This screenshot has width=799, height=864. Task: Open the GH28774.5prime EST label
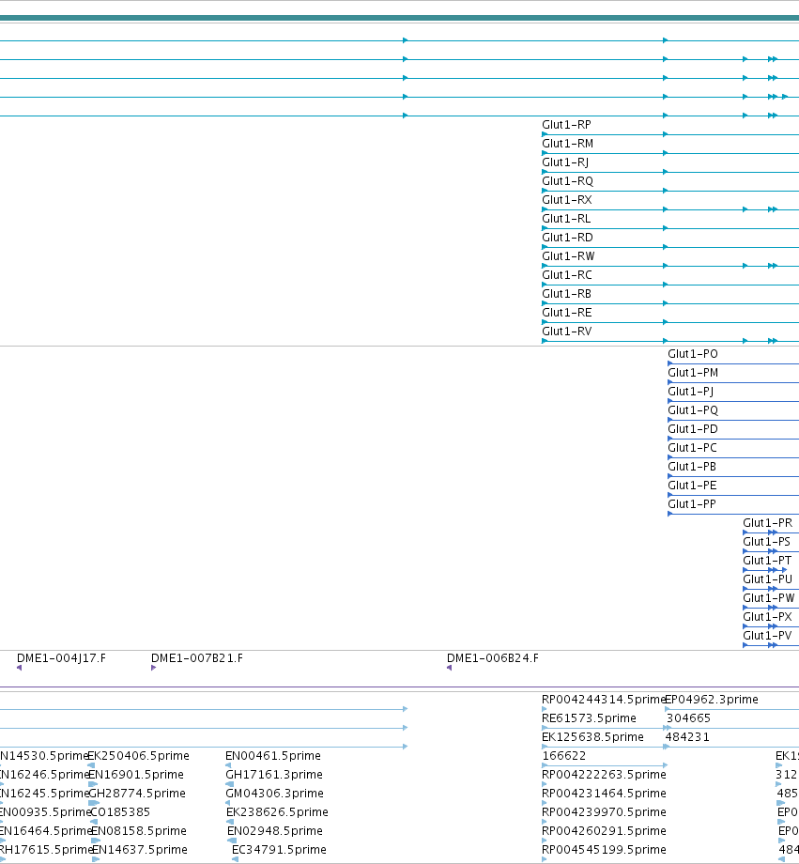pyautogui.click(x=137, y=794)
